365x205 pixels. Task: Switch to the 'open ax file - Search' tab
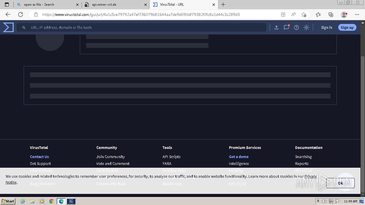pyautogui.click(x=47, y=5)
